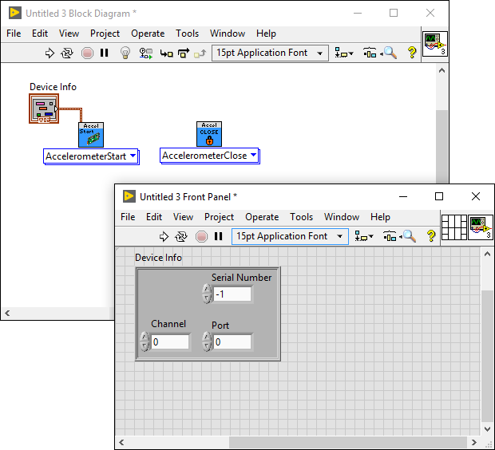This screenshot has height=450, width=495.
Task: Click Run Continuously in Front Panel toolbar
Action: (x=181, y=236)
